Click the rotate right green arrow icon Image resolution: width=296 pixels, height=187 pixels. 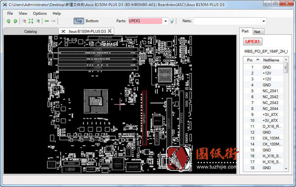click(x=15, y=21)
